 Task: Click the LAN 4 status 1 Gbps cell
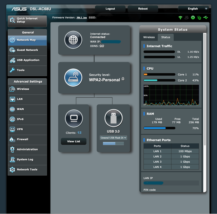click(185, 167)
